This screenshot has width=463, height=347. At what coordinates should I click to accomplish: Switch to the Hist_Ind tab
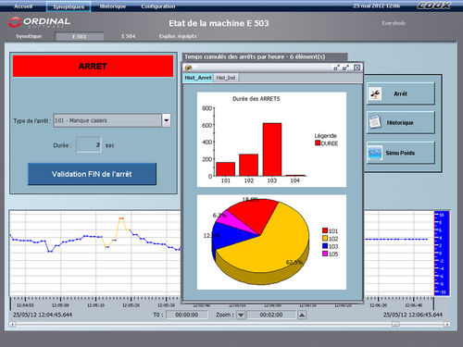click(226, 78)
